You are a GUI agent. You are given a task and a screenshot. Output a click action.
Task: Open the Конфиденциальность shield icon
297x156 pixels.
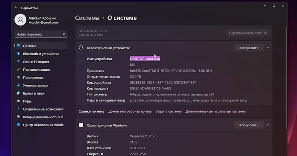coord(18,117)
